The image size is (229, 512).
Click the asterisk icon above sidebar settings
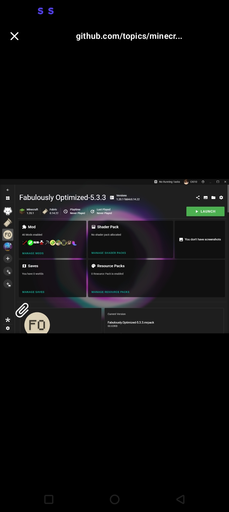tap(8, 320)
